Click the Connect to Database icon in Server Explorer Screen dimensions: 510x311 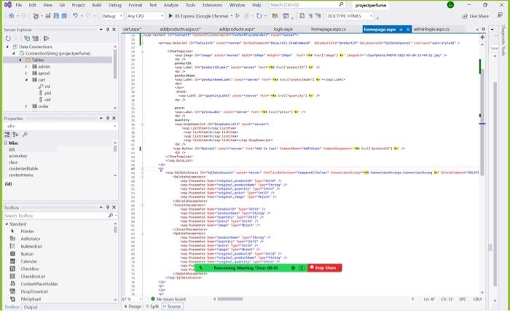pyautogui.click(x=28, y=39)
